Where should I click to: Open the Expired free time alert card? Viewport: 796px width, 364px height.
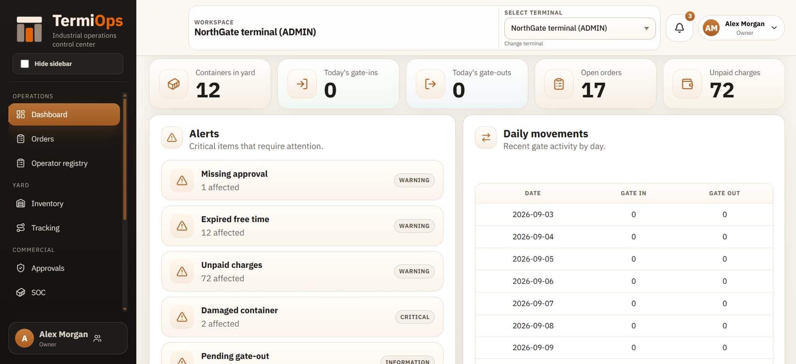point(302,226)
